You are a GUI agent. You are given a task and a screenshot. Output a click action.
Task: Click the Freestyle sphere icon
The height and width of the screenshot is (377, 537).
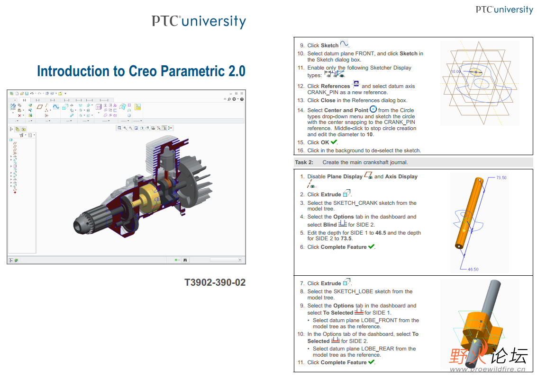(x=129, y=115)
